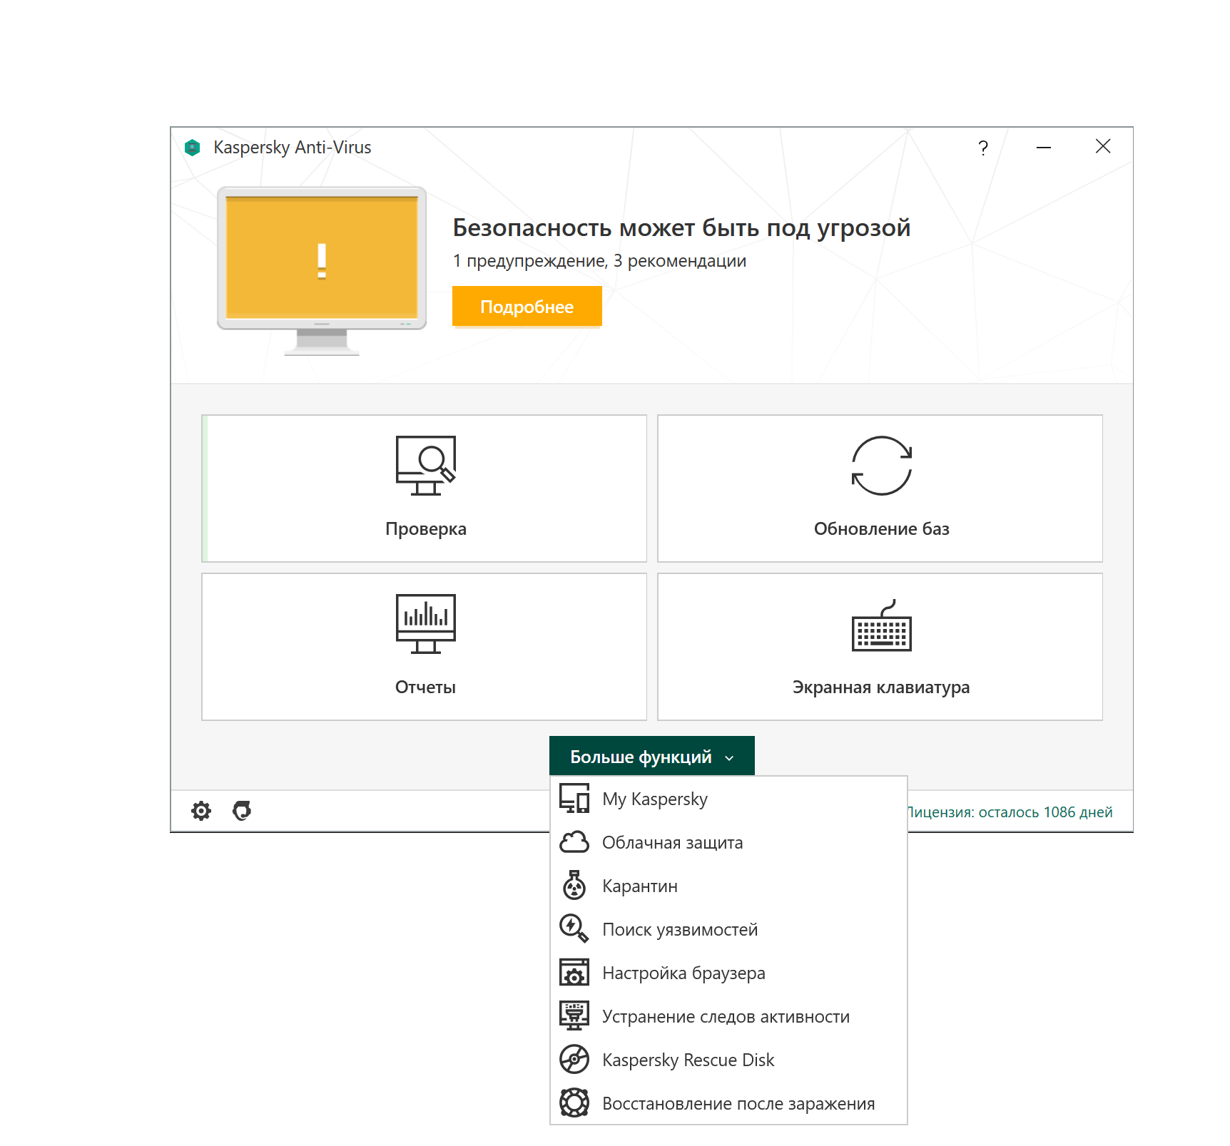Click the vulnerability scan magnifier icon
The image size is (1230, 1146).
pos(574,928)
